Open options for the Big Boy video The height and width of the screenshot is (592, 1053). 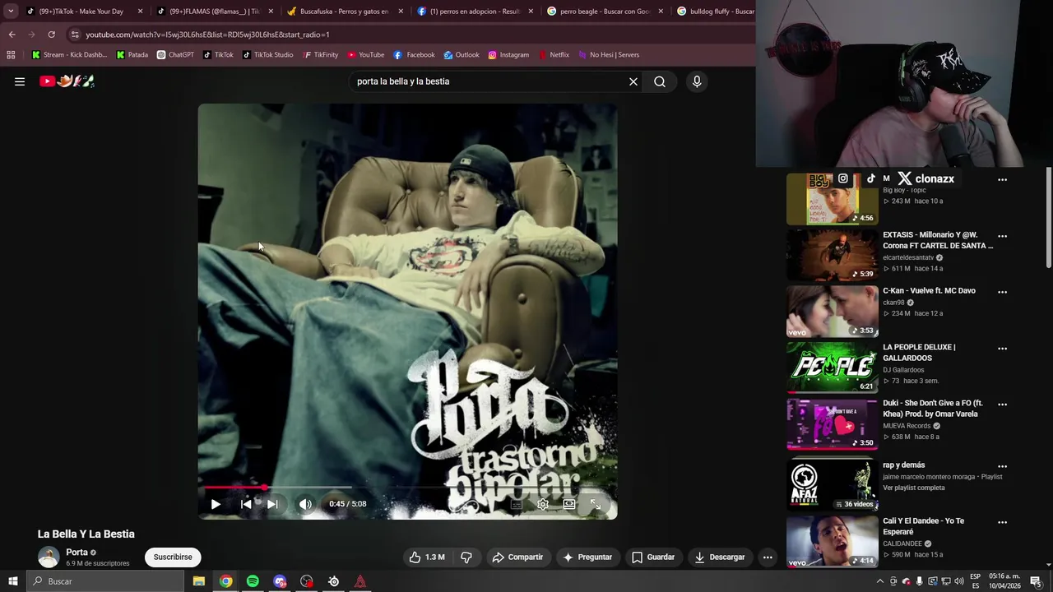[1002, 179]
